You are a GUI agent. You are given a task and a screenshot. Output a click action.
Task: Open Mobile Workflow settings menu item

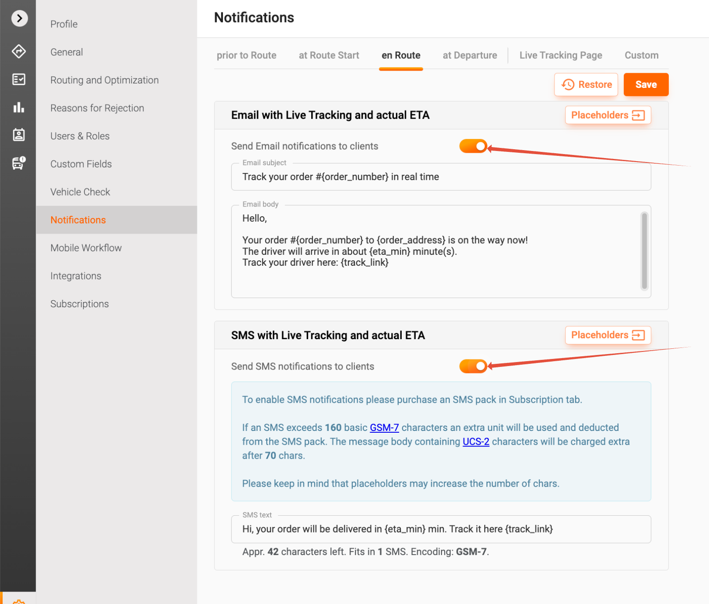(x=86, y=248)
